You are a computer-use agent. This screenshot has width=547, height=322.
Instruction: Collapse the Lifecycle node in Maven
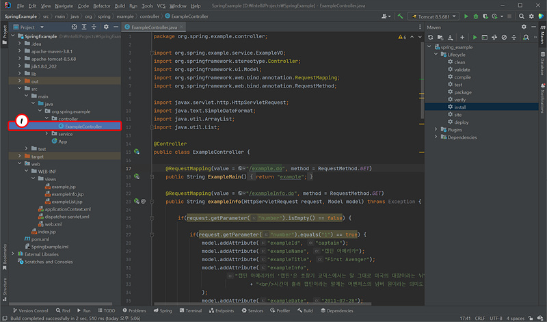pos(436,55)
